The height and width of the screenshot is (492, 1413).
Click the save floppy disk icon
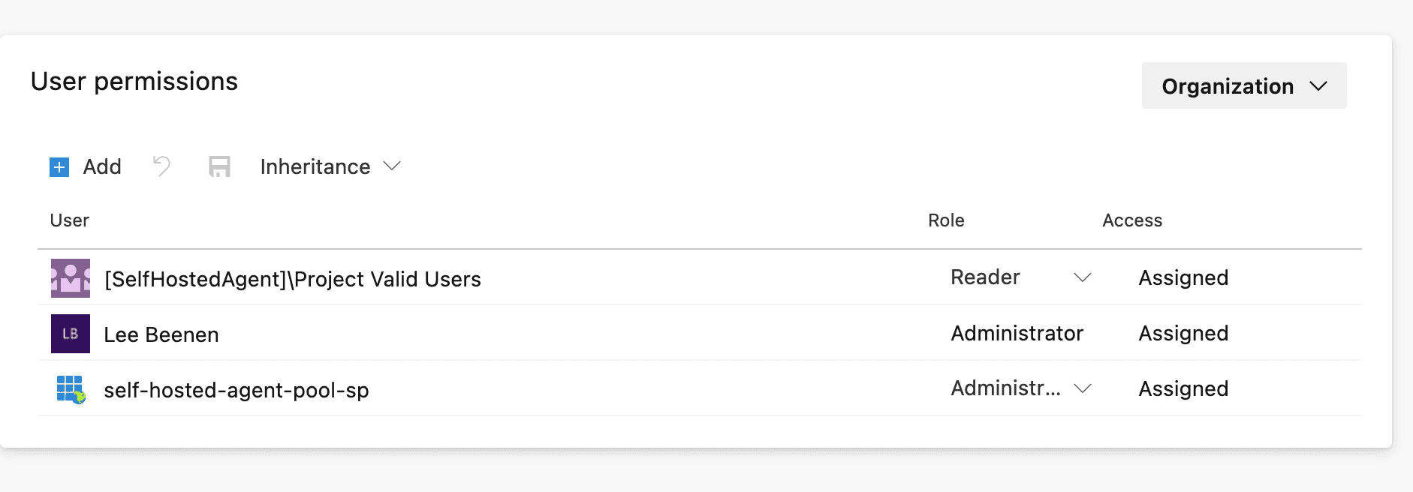[x=219, y=166]
